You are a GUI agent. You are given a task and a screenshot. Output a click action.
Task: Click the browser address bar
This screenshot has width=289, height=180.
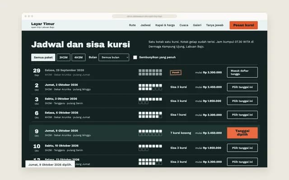[x=144, y=16]
